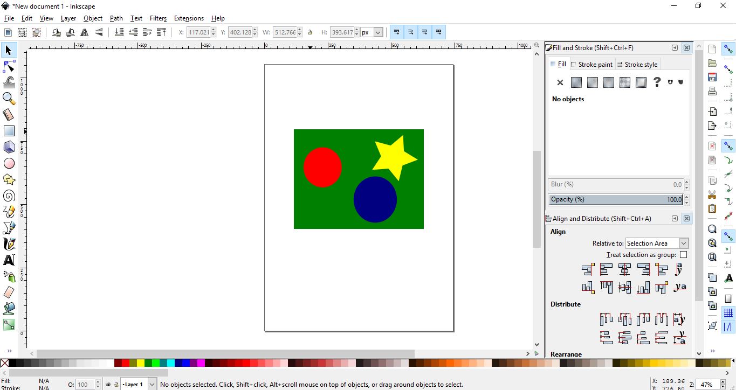Toggle moving gradients with objects

(x=425, y=32)
